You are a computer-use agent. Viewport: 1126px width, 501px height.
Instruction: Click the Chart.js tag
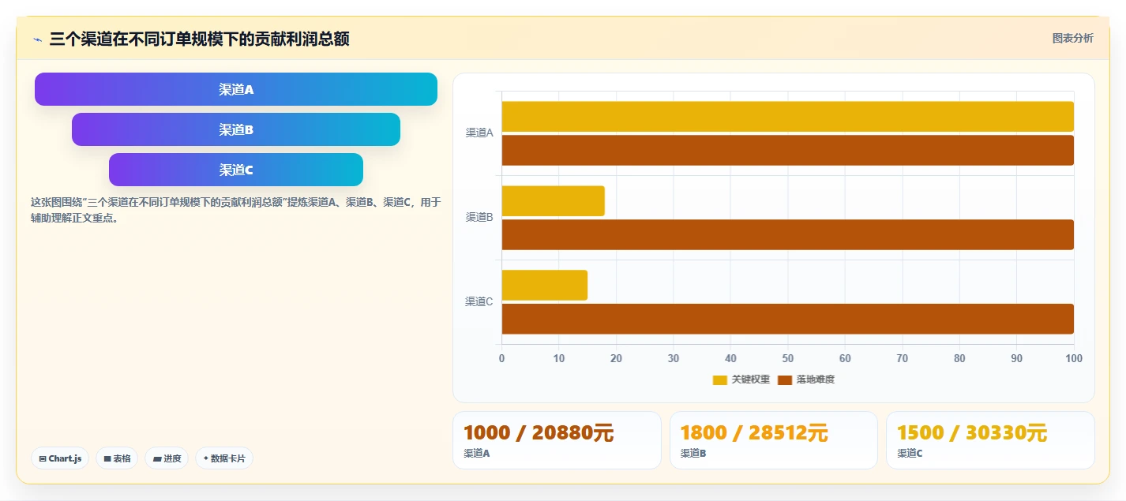pyautogui.click(x=60, y=458)
